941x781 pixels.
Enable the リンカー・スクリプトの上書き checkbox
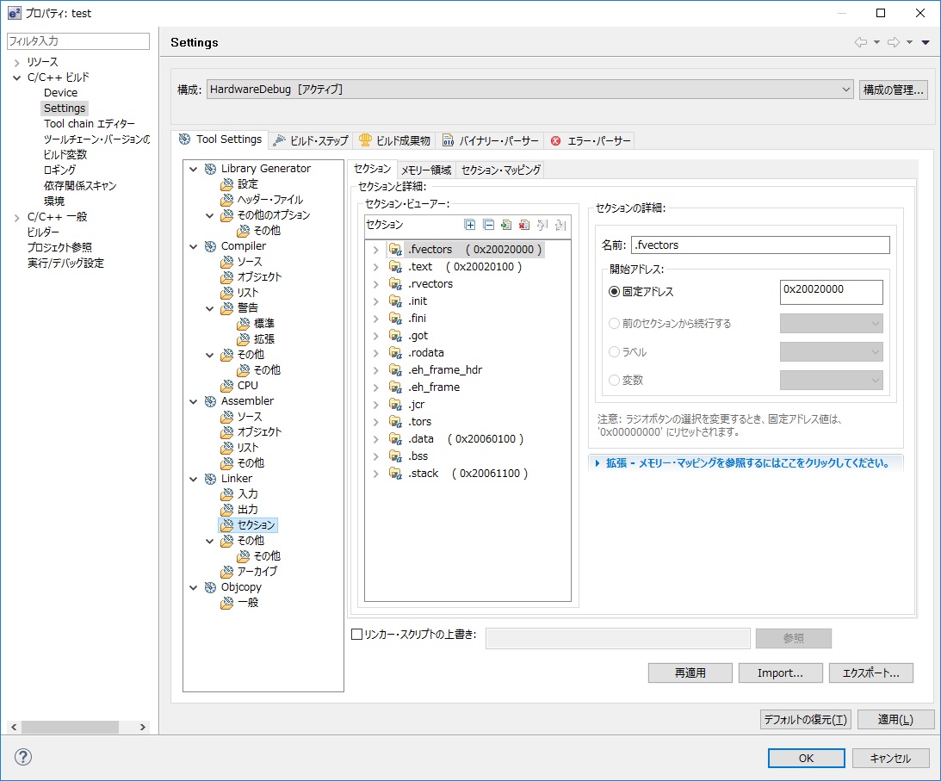[x=356, y=635]
